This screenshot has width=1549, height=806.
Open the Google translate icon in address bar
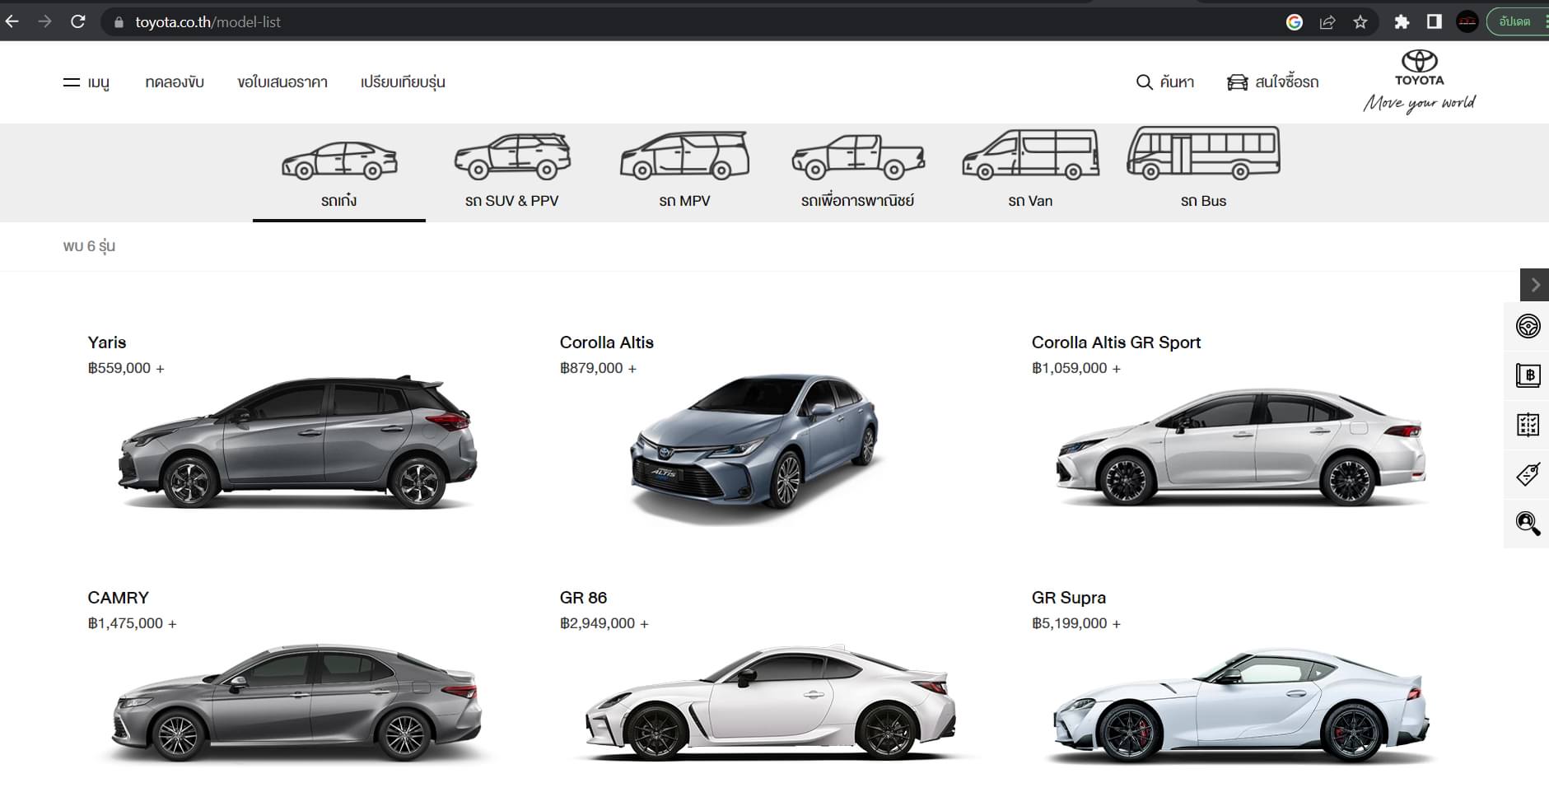tap(1295, 22)
